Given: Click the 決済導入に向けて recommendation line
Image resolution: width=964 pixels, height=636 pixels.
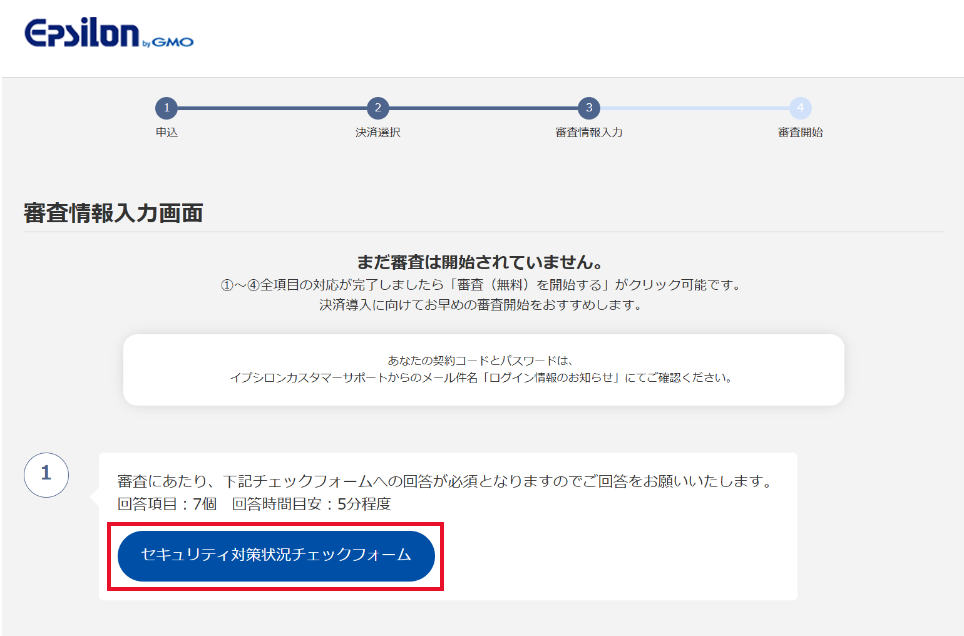Looking at the screenshot, I should pyautogui.click(x=480, y=305).
